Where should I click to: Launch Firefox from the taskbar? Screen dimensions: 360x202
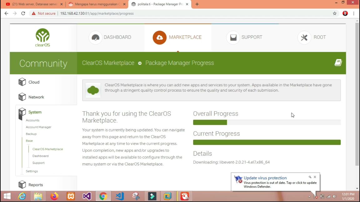coord(54,196)
